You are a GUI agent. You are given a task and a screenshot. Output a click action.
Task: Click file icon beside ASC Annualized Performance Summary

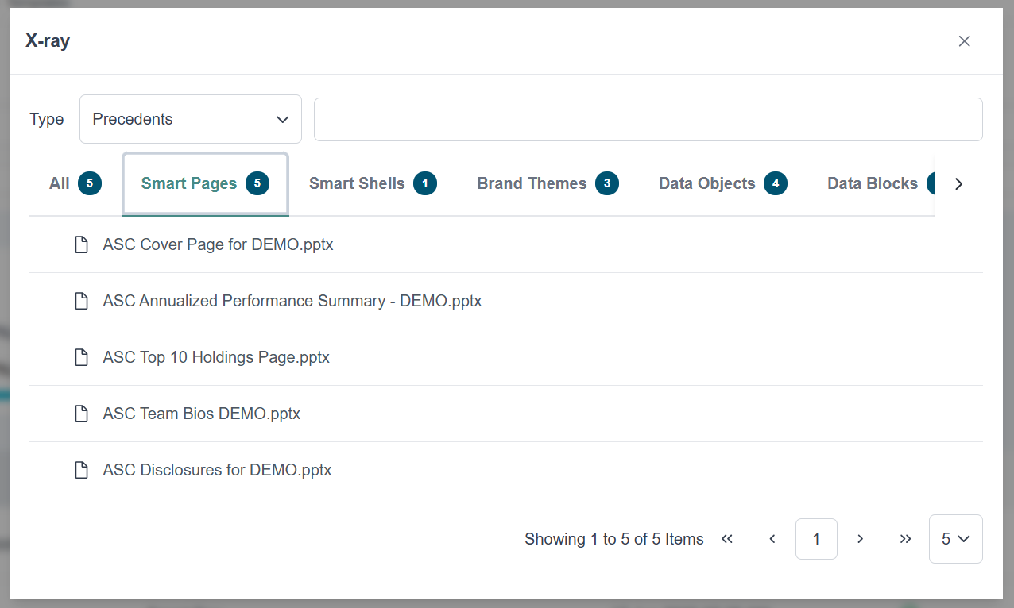(81, 301)
